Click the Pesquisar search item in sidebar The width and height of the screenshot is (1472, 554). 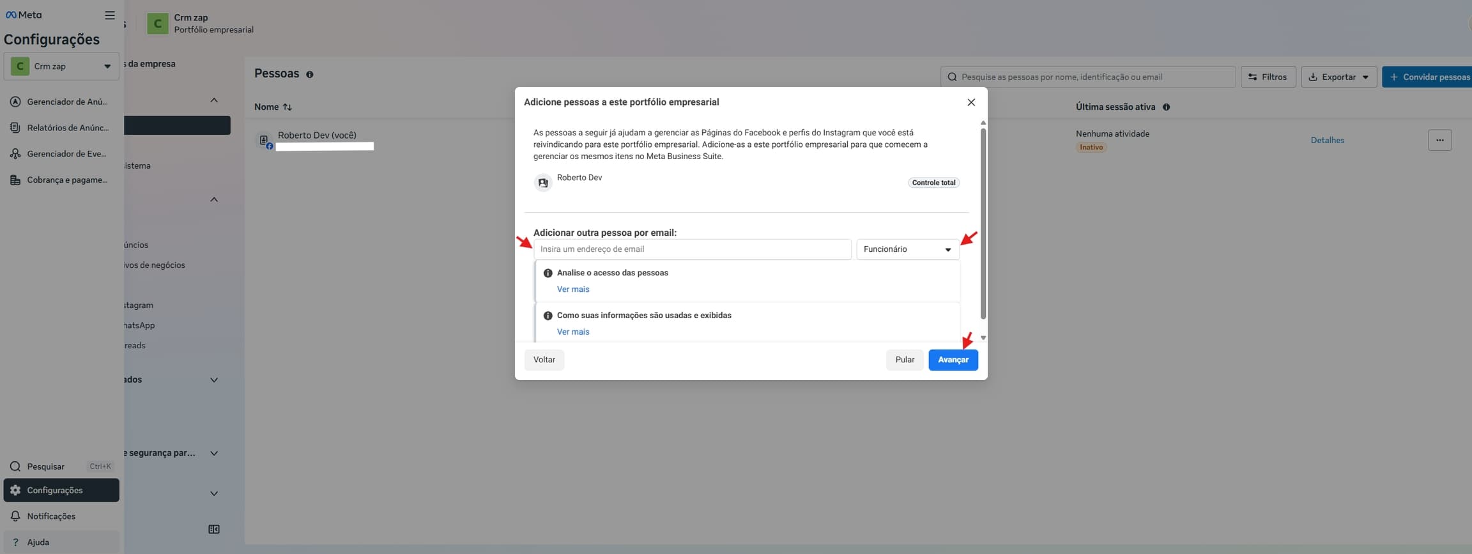coord(61,466)
